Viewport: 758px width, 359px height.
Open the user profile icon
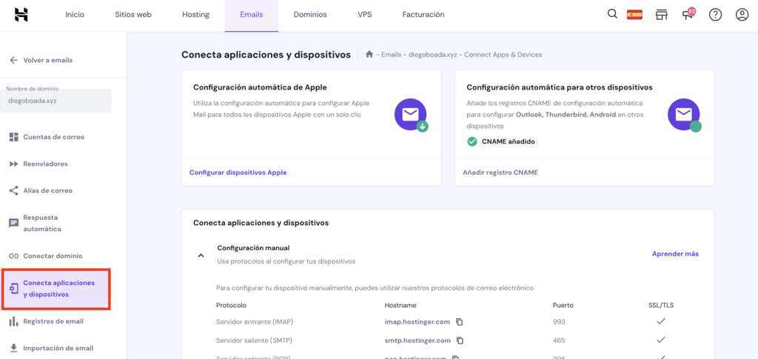742,15
